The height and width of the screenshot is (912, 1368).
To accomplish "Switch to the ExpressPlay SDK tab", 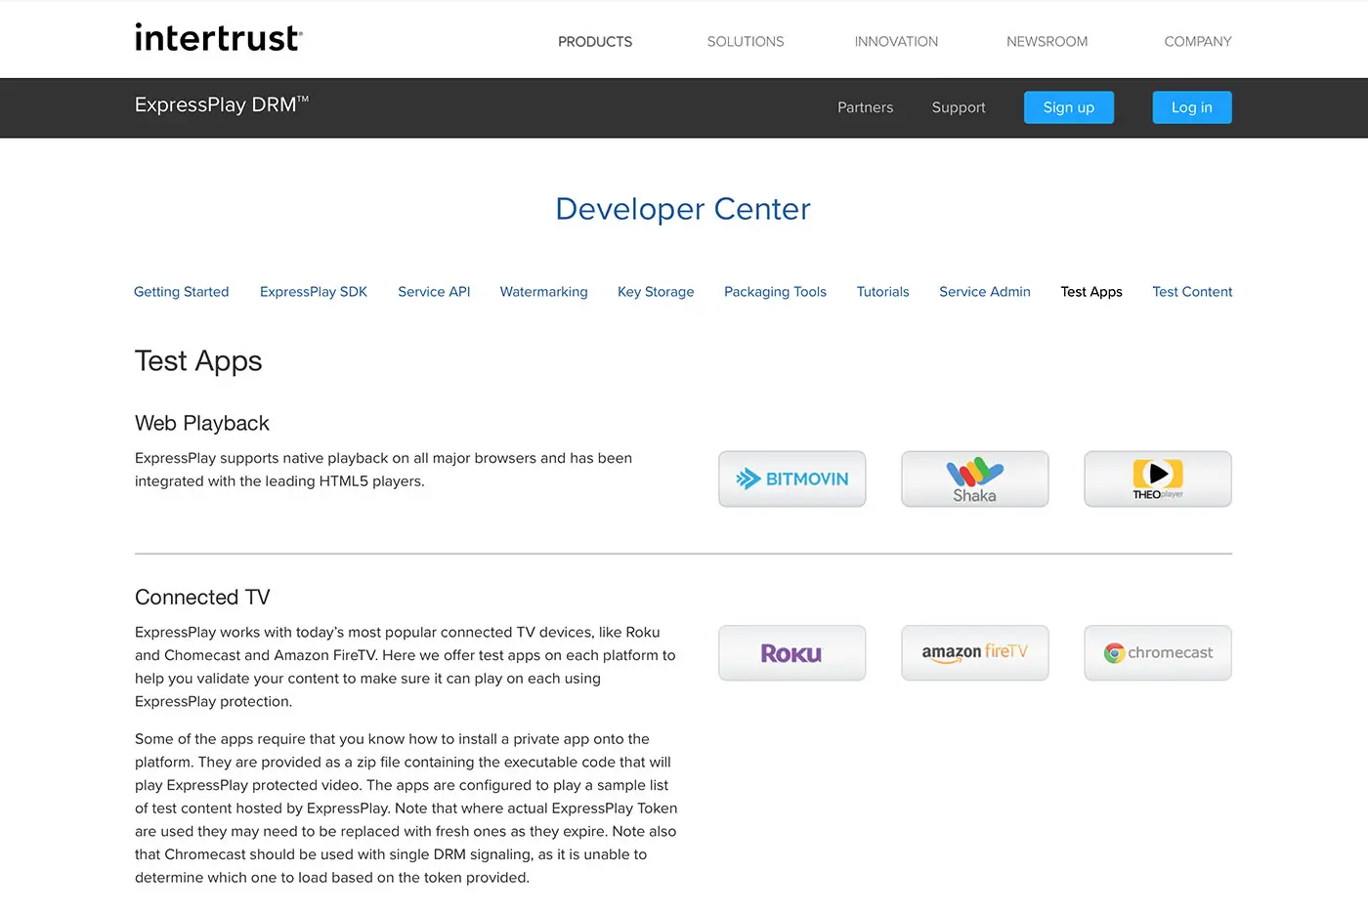I will click(314, 292).
